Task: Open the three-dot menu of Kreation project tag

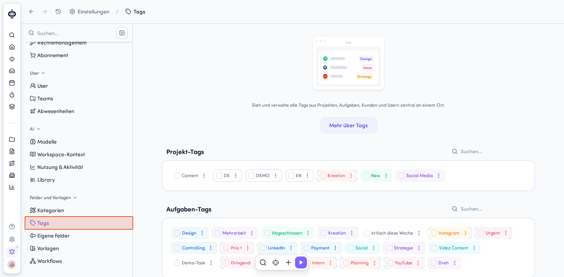Action: (x=351, y=176)
